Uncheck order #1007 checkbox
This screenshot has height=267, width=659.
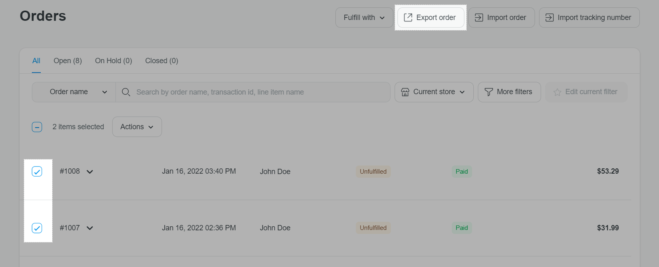(37, 228)
